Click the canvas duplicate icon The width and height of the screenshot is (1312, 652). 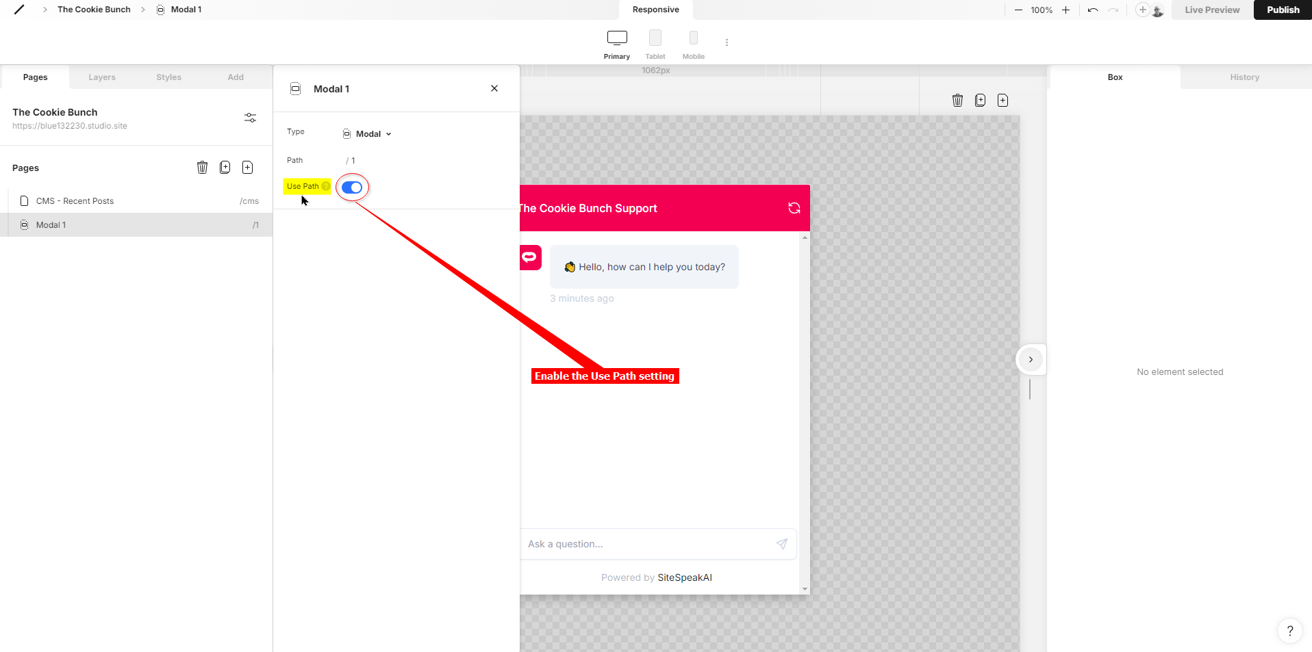point(980,101)
